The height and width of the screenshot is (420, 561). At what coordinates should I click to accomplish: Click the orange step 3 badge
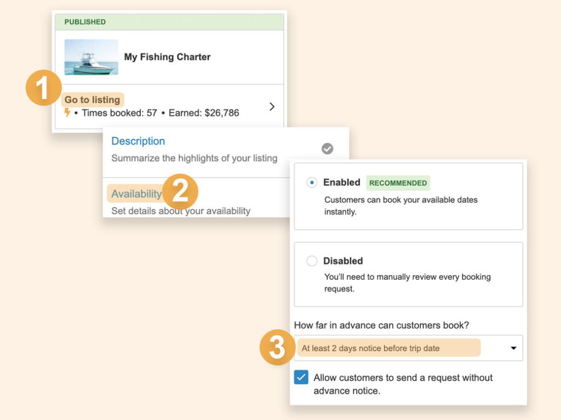tap(277, 347)
